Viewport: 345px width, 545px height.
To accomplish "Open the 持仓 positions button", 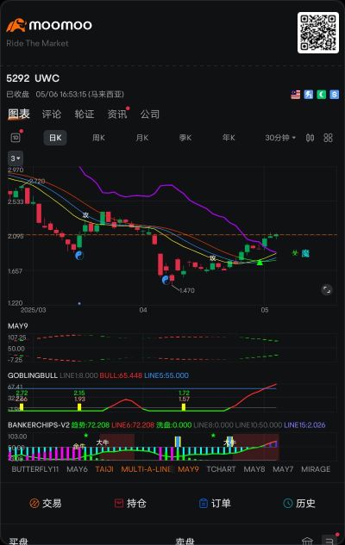I will 130,503.
